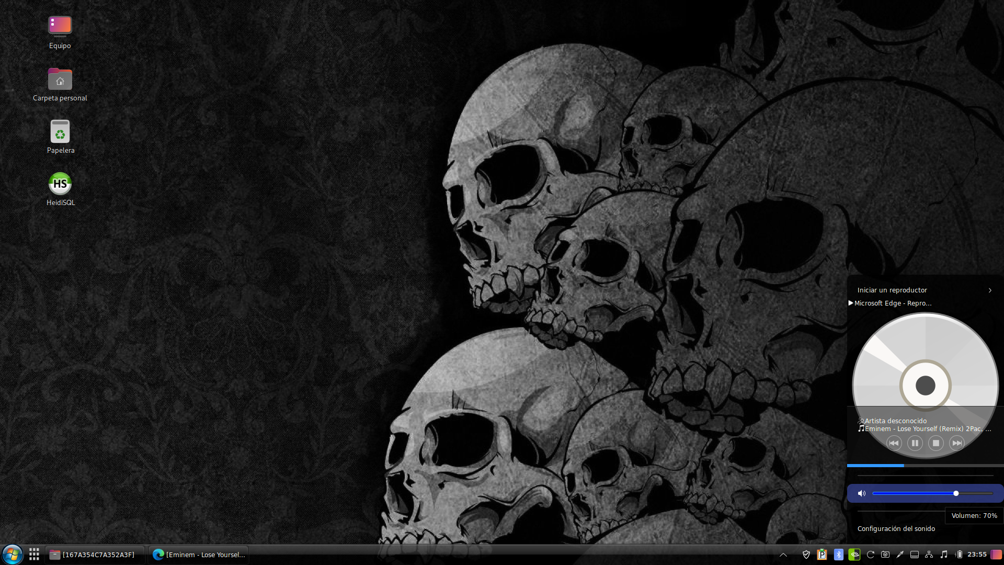Open the NVIDIA tray icon
Screen dimensions: 1004x565
(x=854, y=555)
